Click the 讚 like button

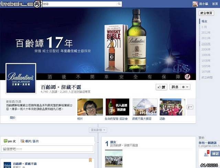[161, 87]
